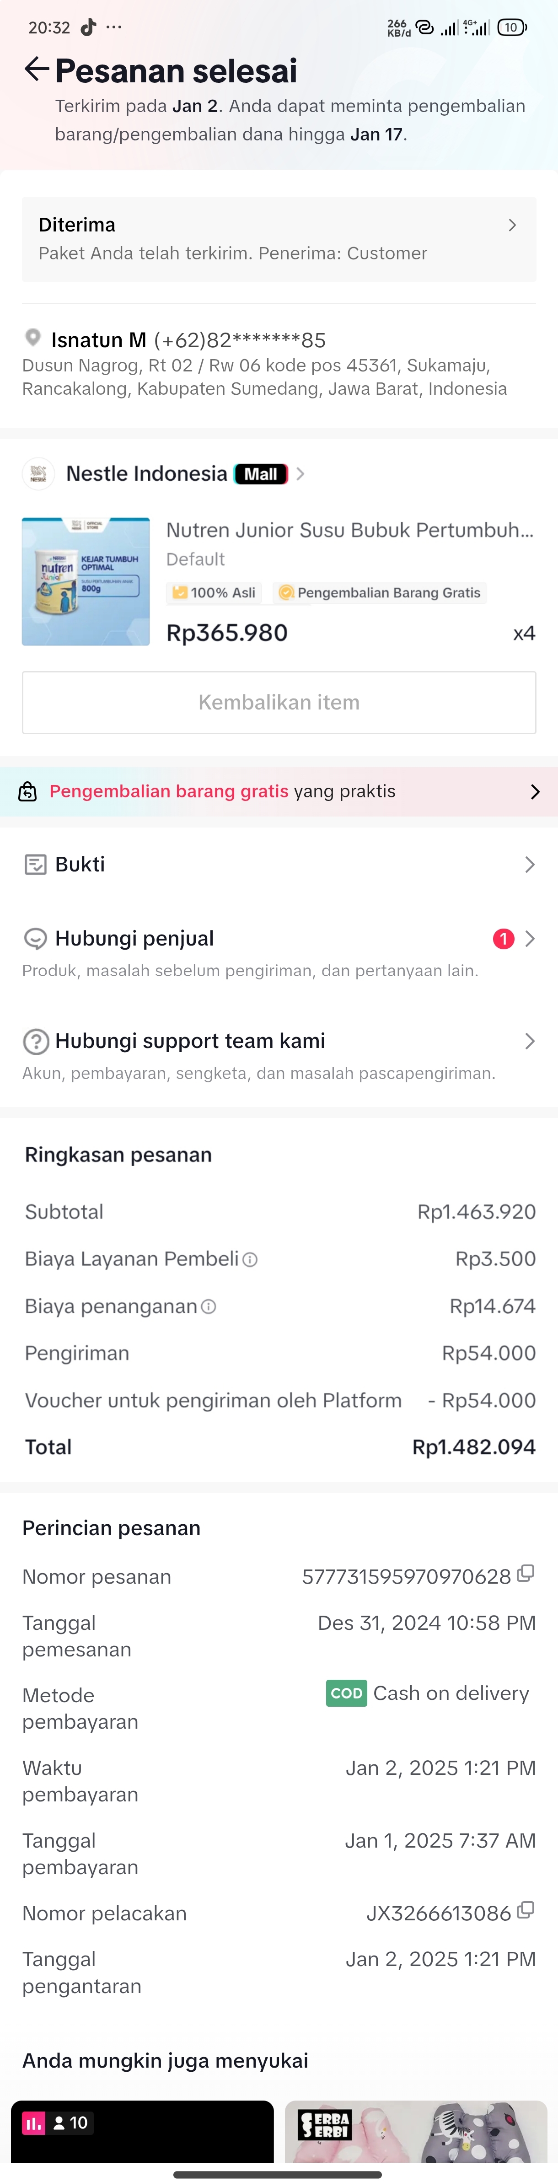The width and height of the screenshot is (558, 2182).
Task: Tap info icon beside Biaya Layanan Pembeli
Action: [x=250, y=1259]
